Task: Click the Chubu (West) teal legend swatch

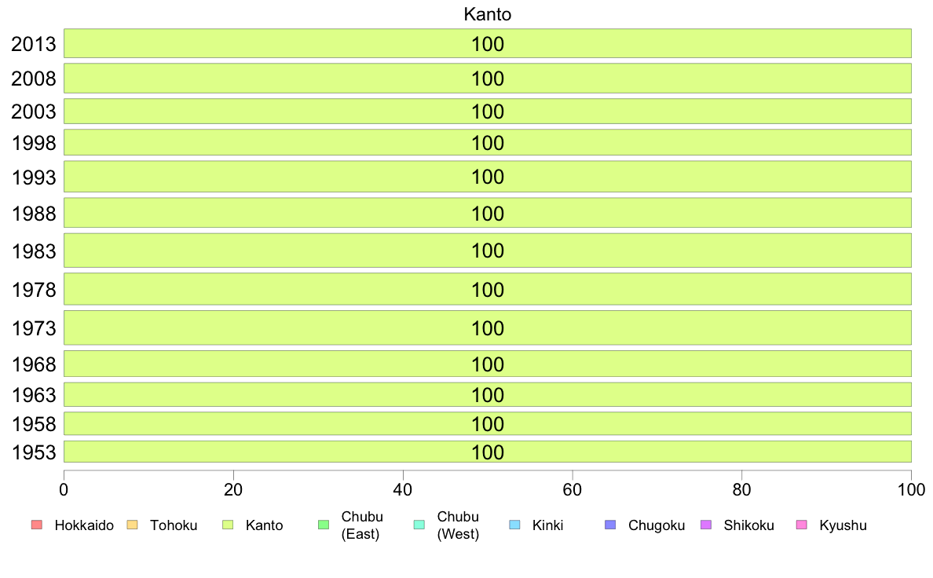Action: [419, 525]
